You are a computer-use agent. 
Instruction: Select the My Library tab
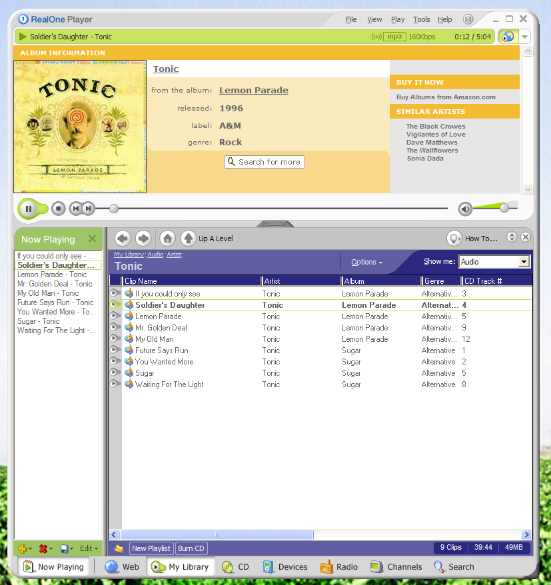coord(180,567)
